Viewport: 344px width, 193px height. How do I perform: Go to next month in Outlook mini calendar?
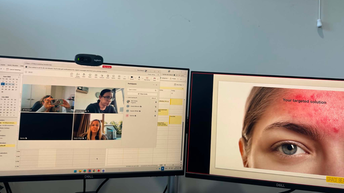click(19, 77)
